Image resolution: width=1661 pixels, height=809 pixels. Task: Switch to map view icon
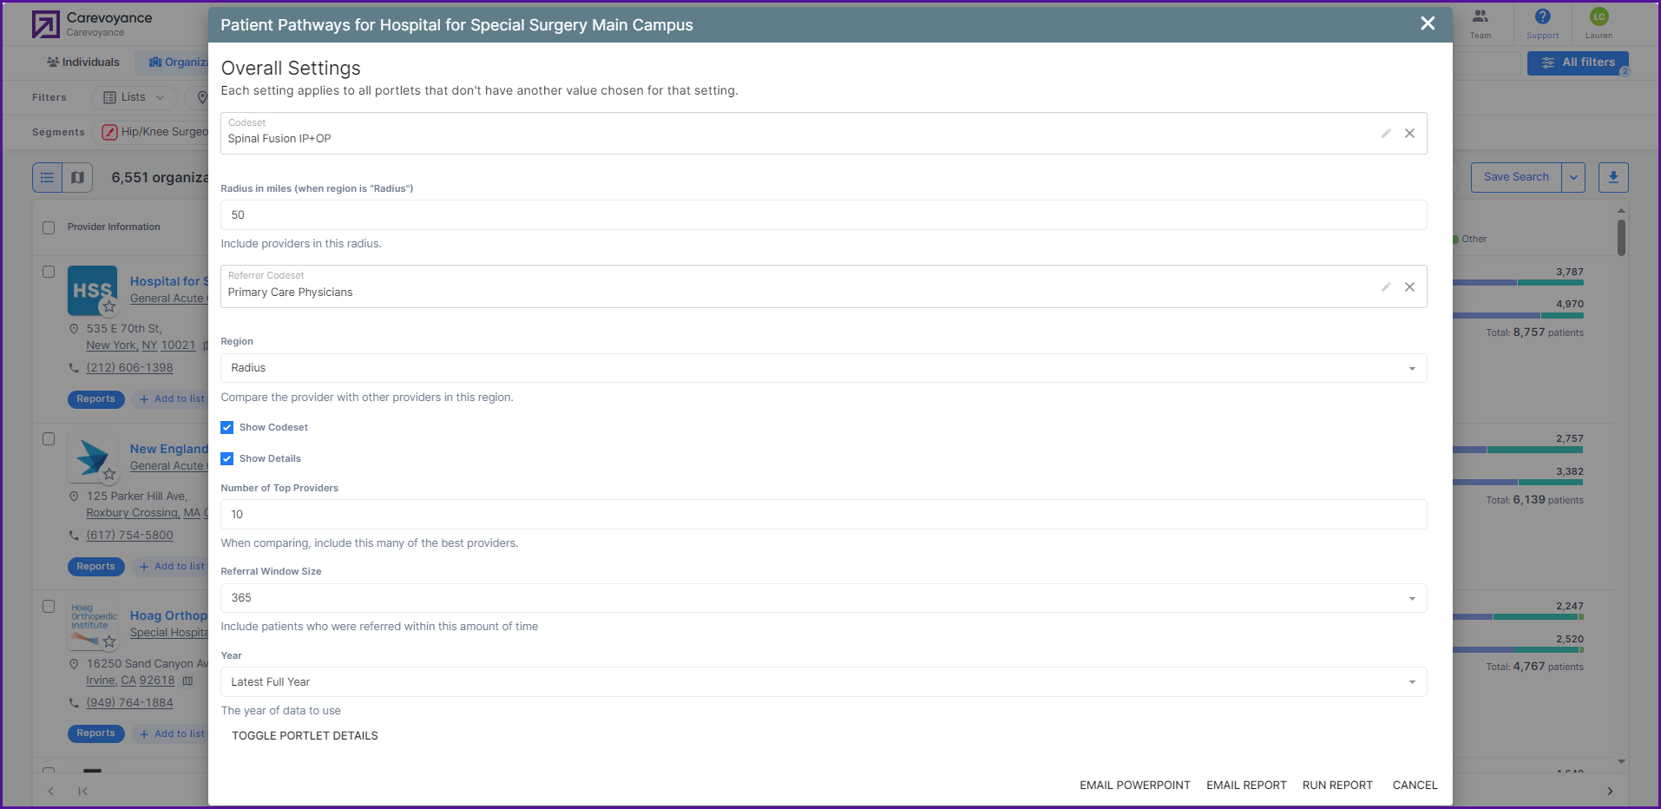(77, 178)
